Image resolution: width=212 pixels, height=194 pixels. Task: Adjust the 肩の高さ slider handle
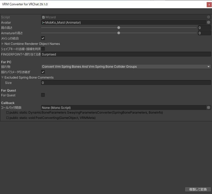(x=119, y=28)
